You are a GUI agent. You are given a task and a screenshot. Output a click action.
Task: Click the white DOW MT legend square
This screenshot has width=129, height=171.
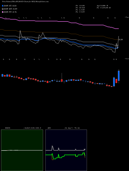3,9
